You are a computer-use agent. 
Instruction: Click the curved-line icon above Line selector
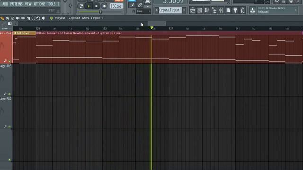point(132,5)
